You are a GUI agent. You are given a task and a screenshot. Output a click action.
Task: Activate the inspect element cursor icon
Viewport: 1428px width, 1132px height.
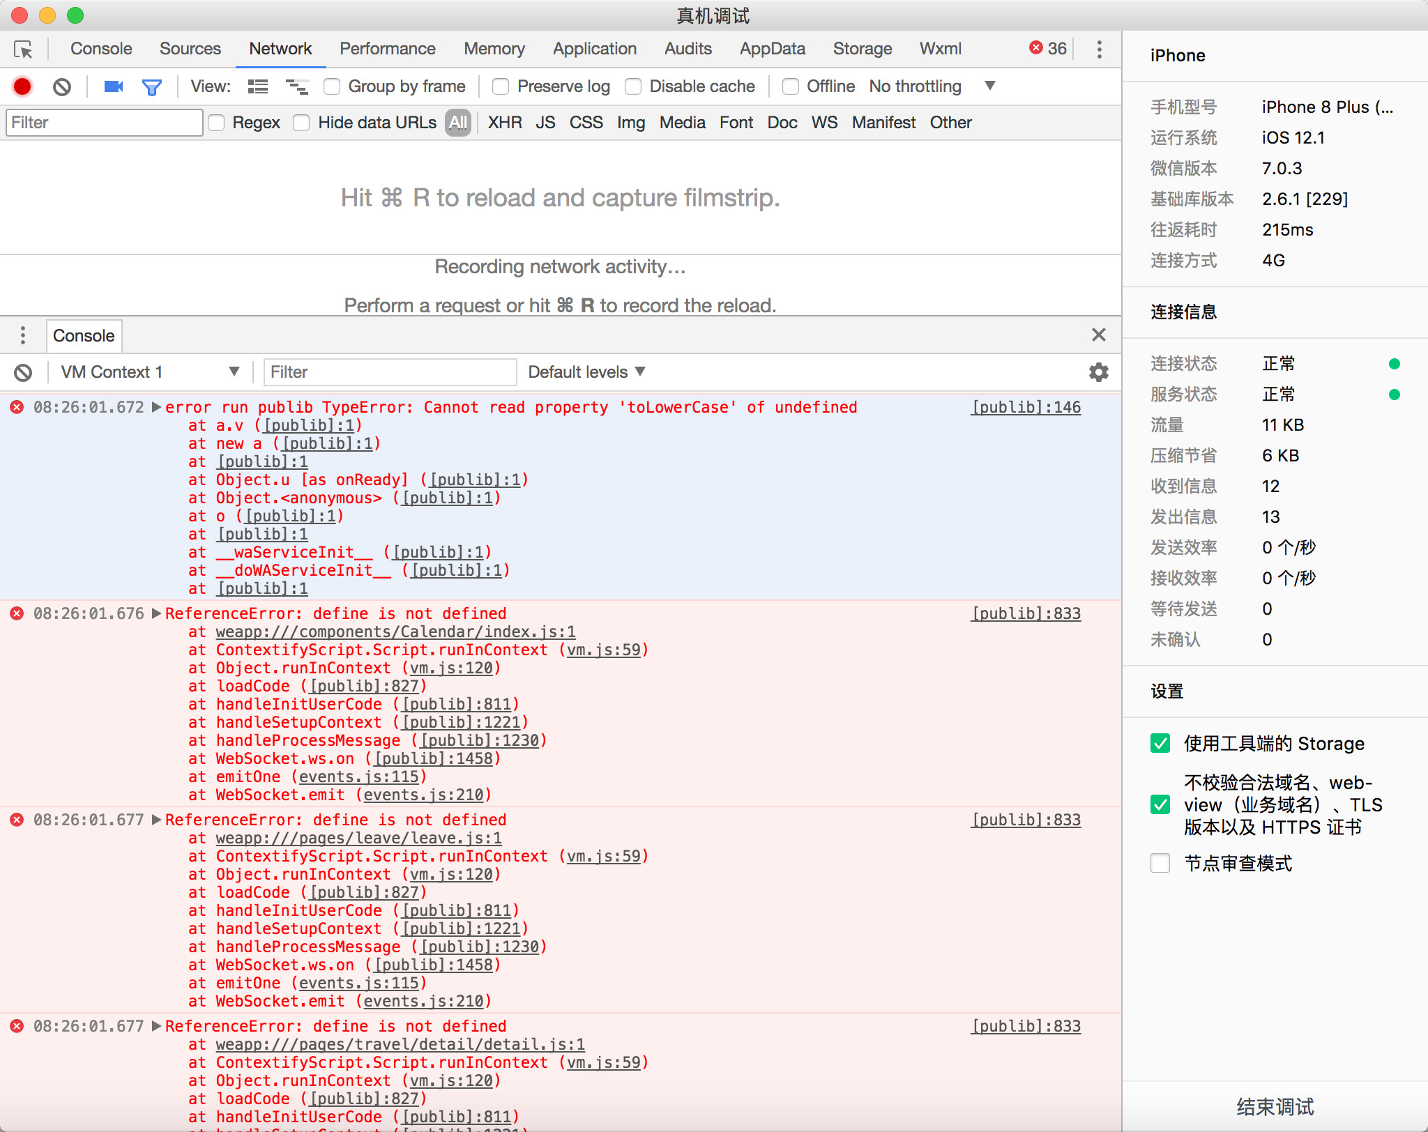[x=23, y=49]
